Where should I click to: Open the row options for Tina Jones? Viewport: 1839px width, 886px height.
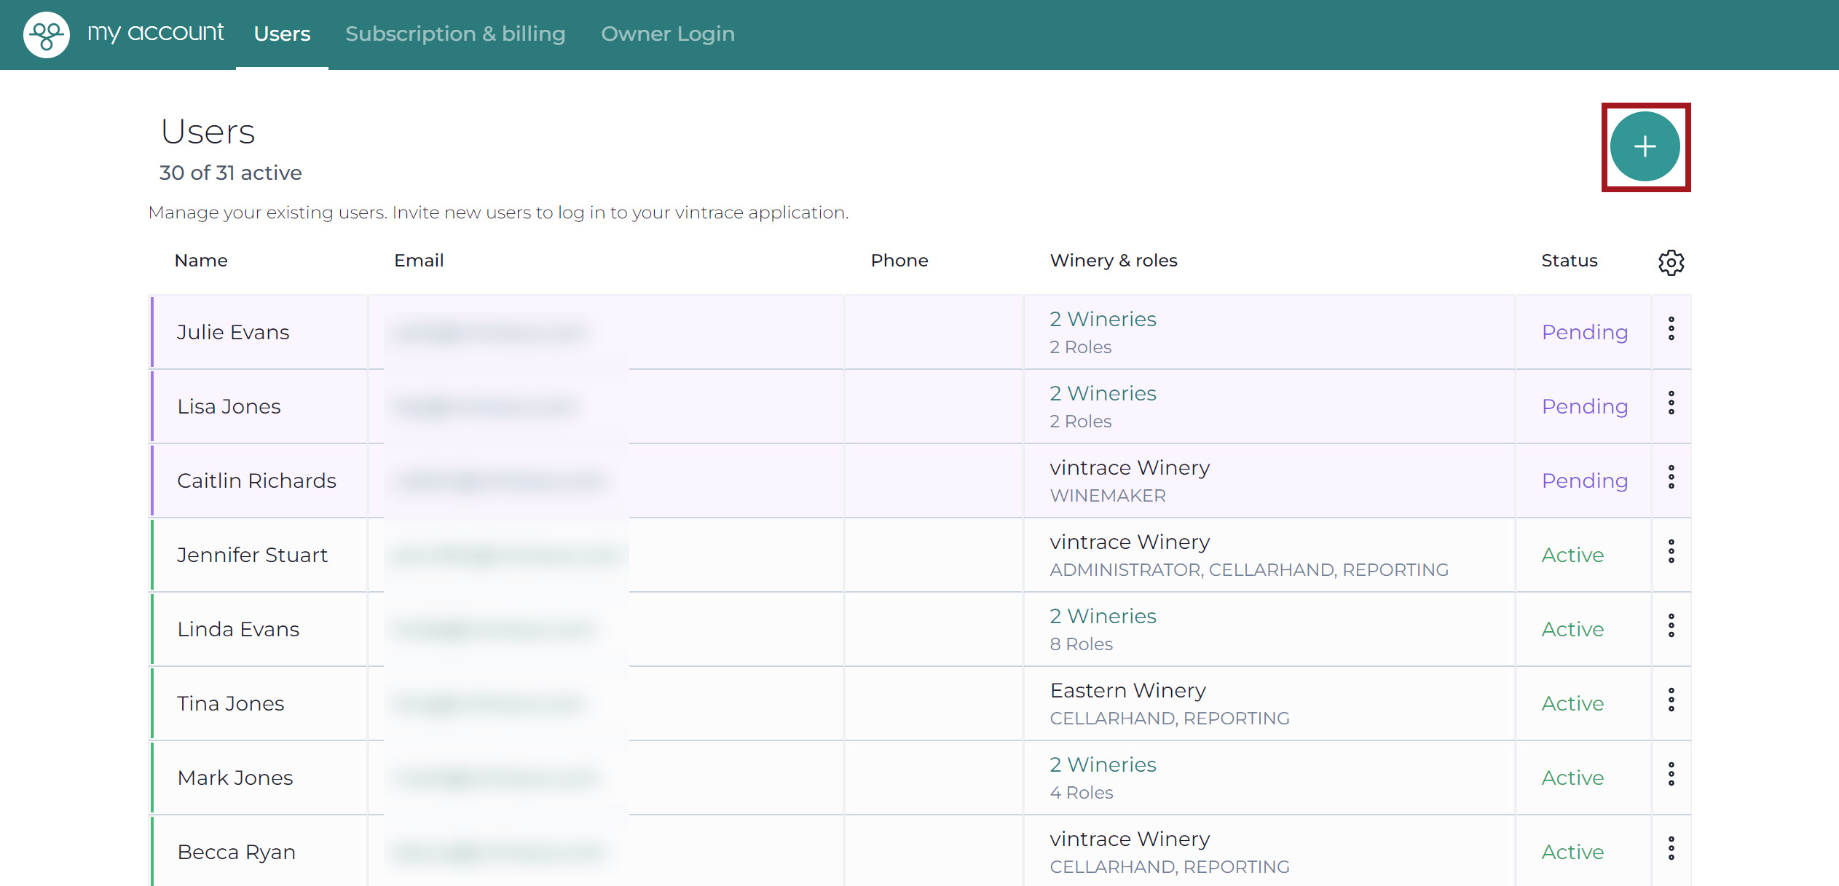click(x=1671, y=700)
